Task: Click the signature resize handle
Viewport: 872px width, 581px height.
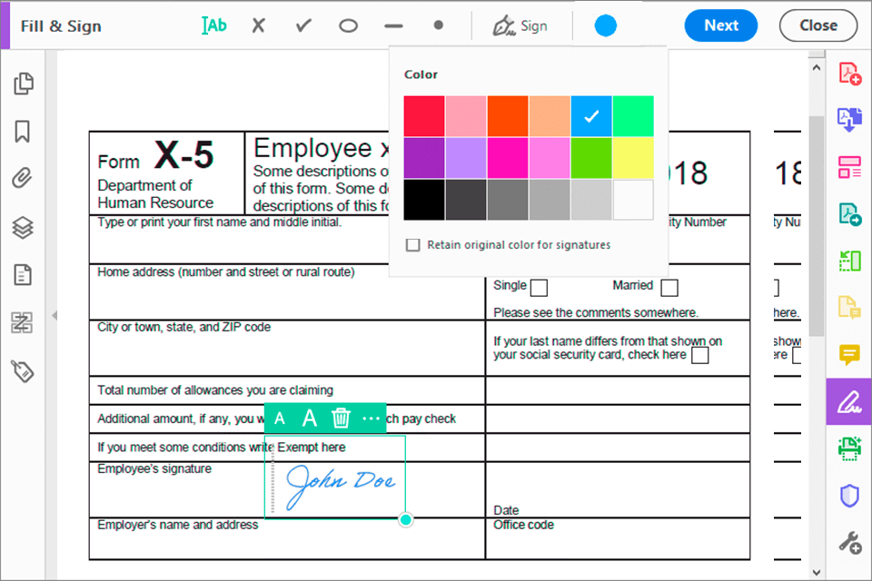Action: pos(406,519)
